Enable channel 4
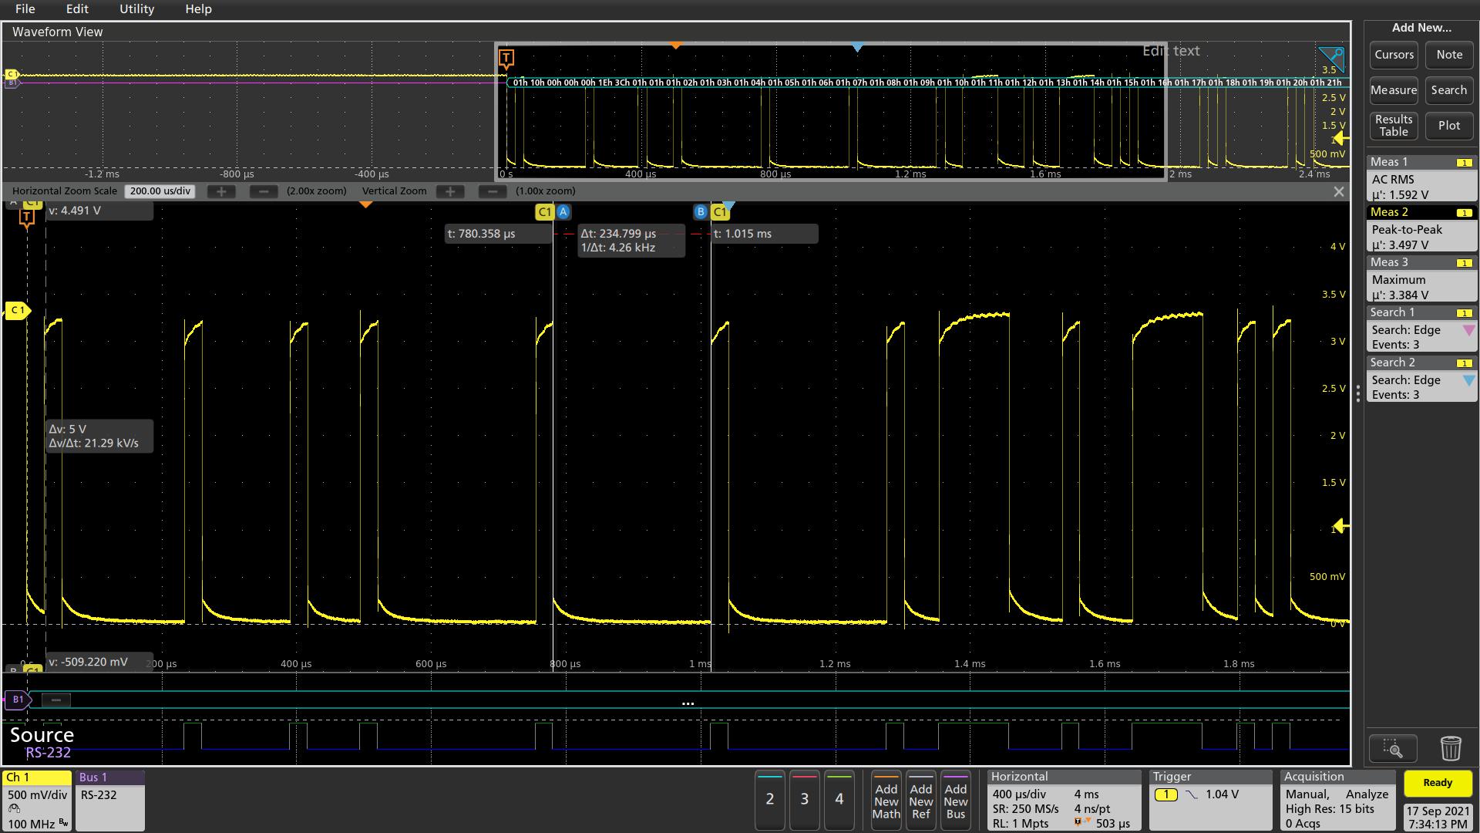 [839, 801]
